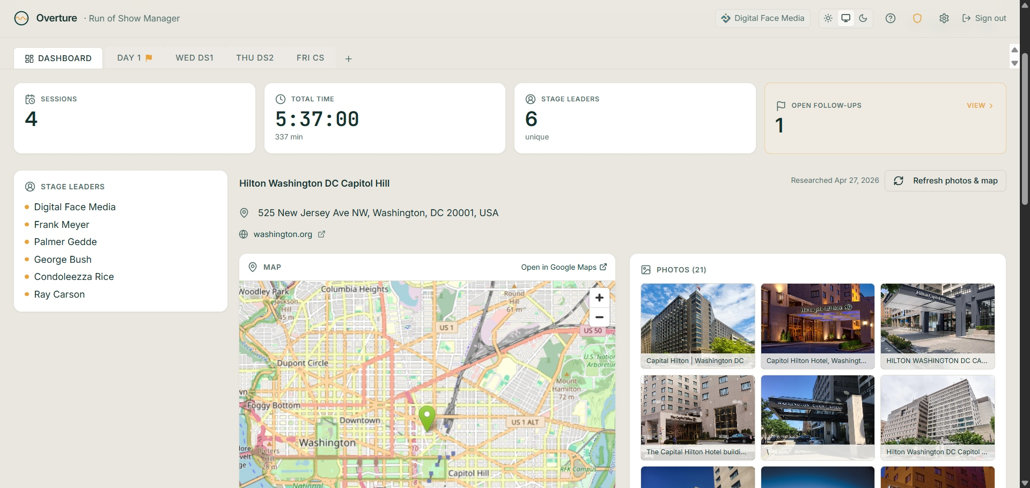Click the small scroll-up arrow beside tabs
The image size is (1030, 488).
(1014, 50)
